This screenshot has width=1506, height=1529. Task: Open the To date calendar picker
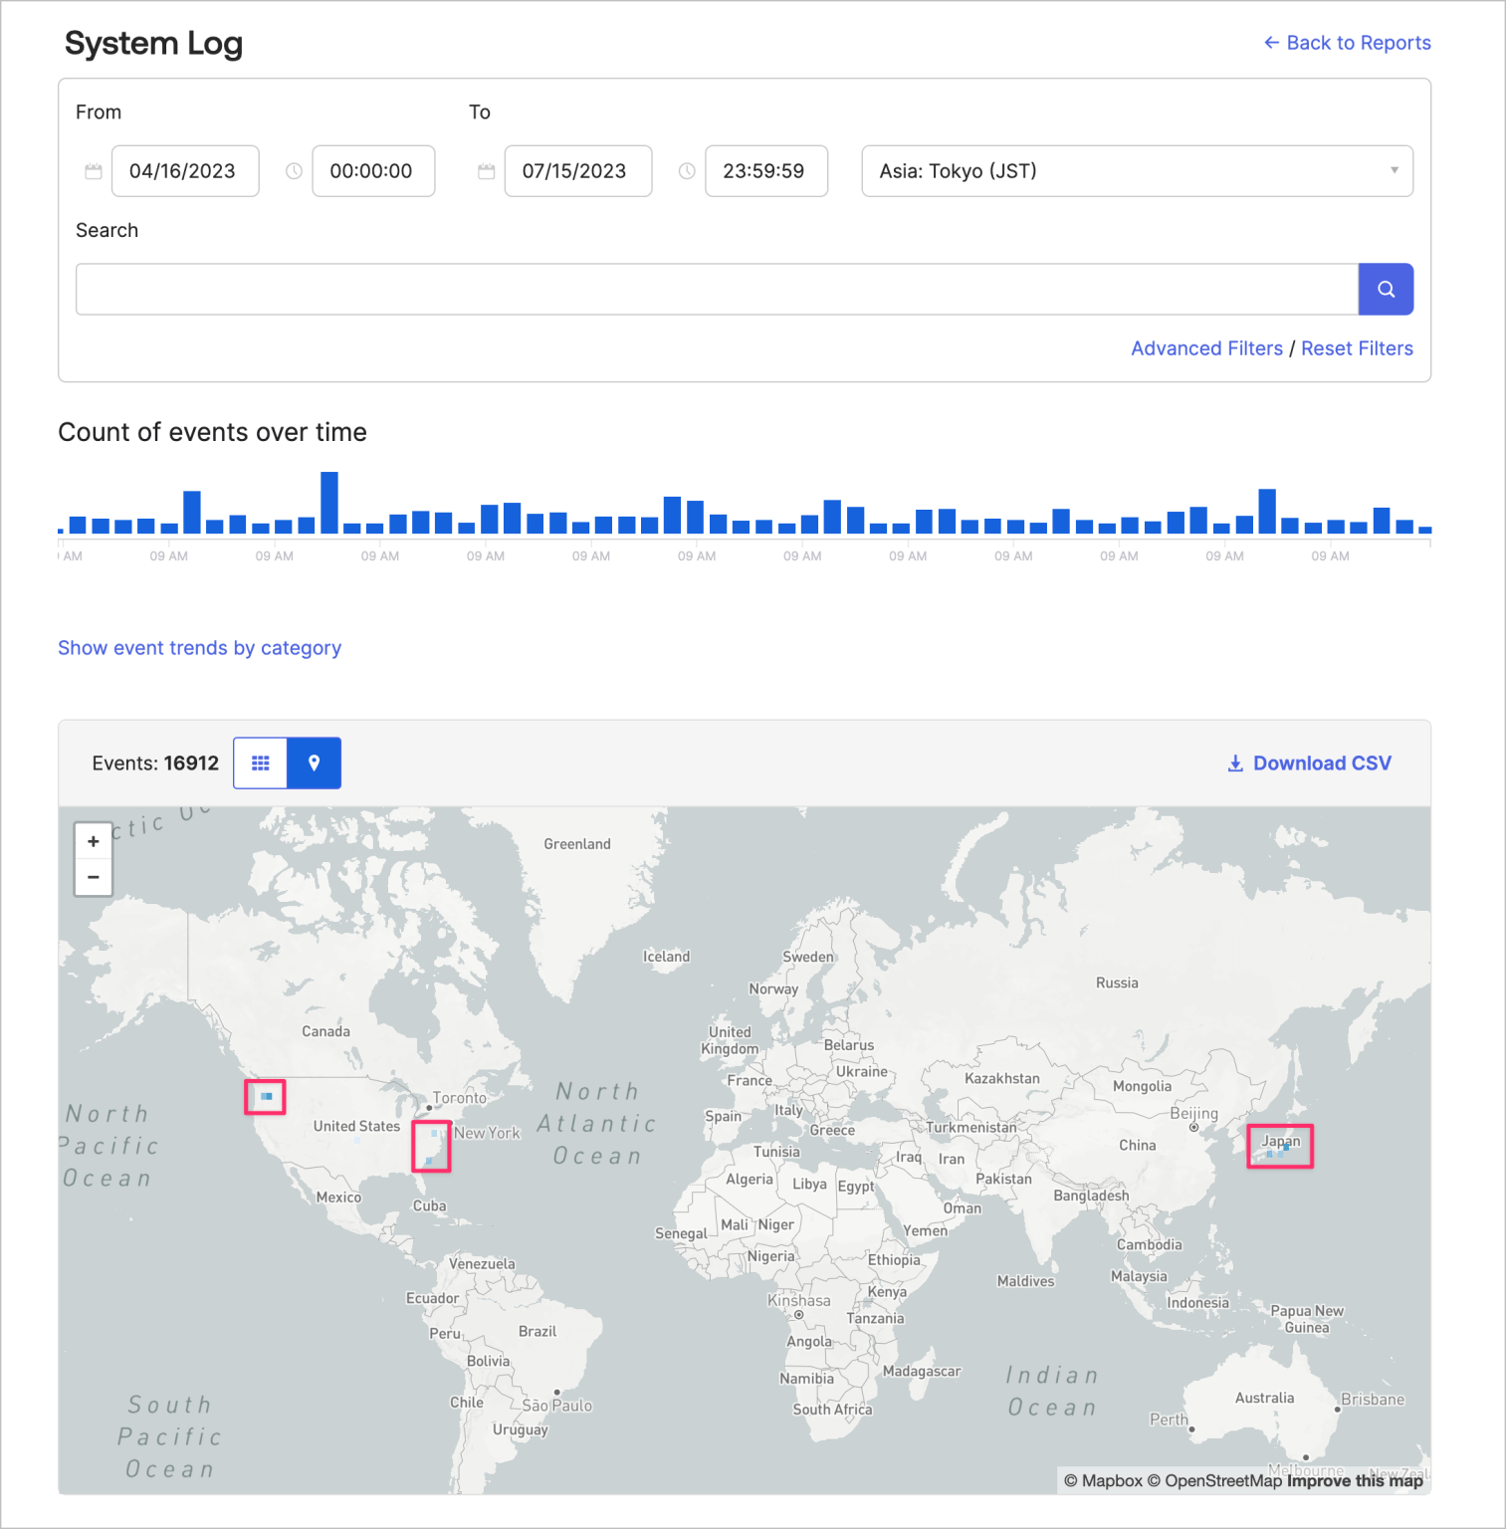(x=486, y=170)
